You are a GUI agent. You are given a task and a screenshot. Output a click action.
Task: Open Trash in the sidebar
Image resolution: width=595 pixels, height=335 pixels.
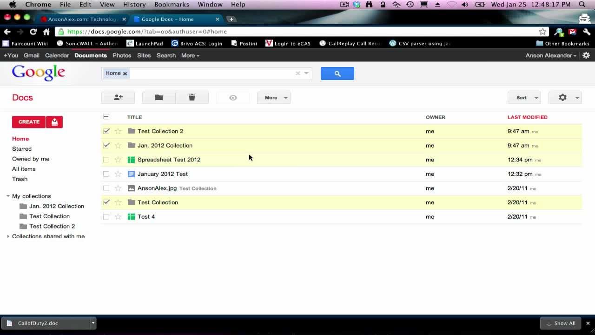tap(20, 179)
